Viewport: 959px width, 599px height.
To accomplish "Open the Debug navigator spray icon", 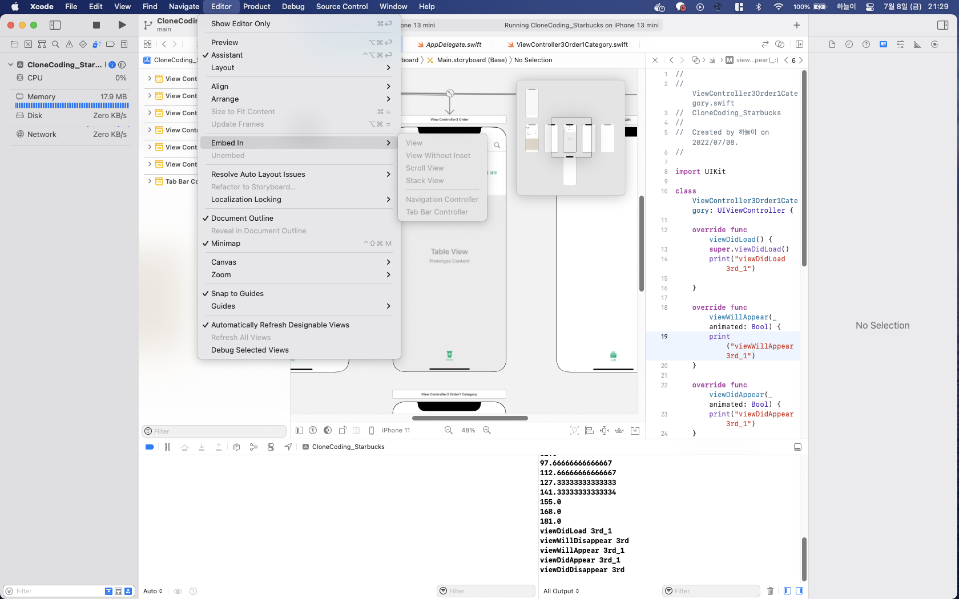I will (96, 44).
